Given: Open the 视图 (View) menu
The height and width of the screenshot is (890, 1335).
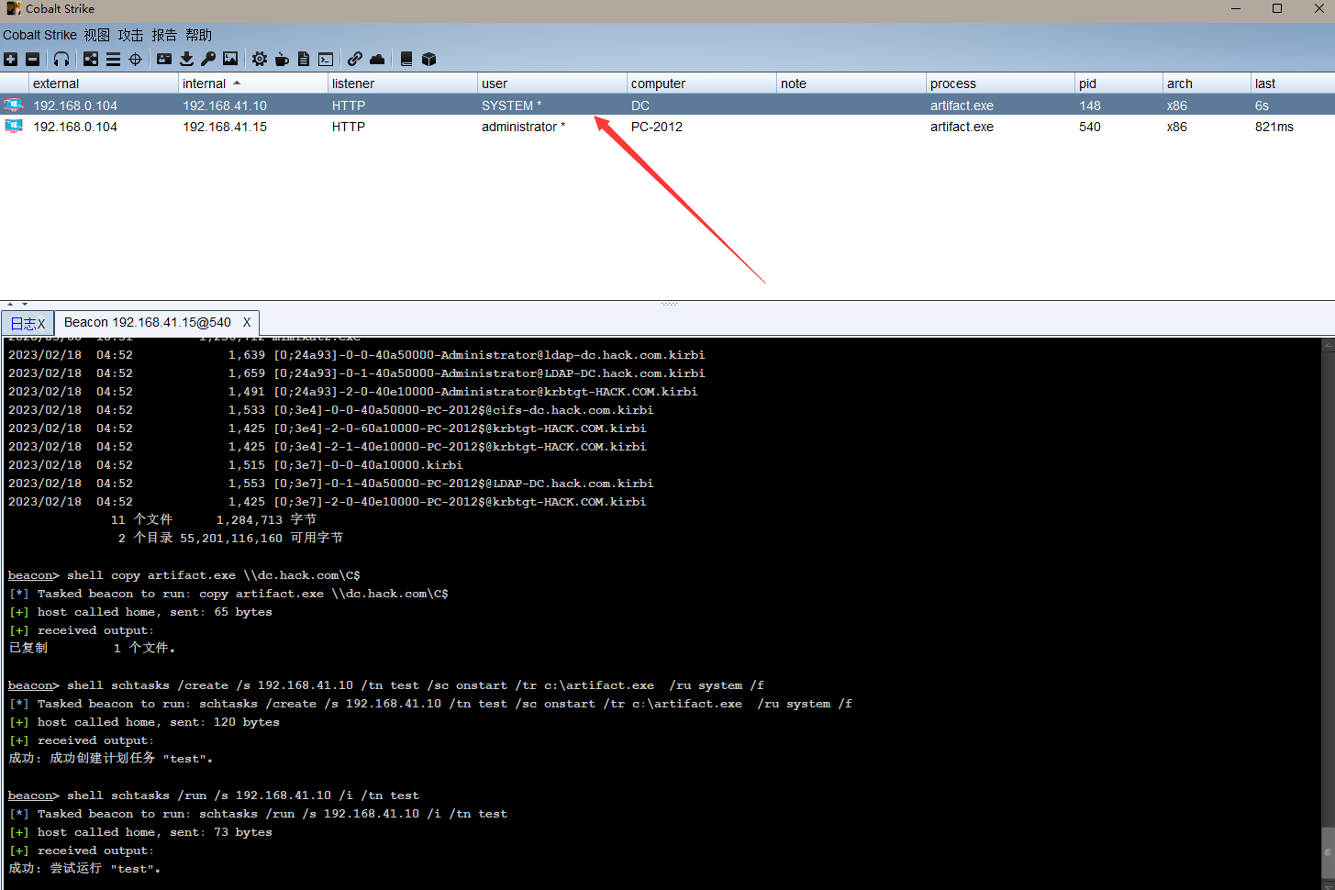Looking at the screenshot, I should coord(96,35).
